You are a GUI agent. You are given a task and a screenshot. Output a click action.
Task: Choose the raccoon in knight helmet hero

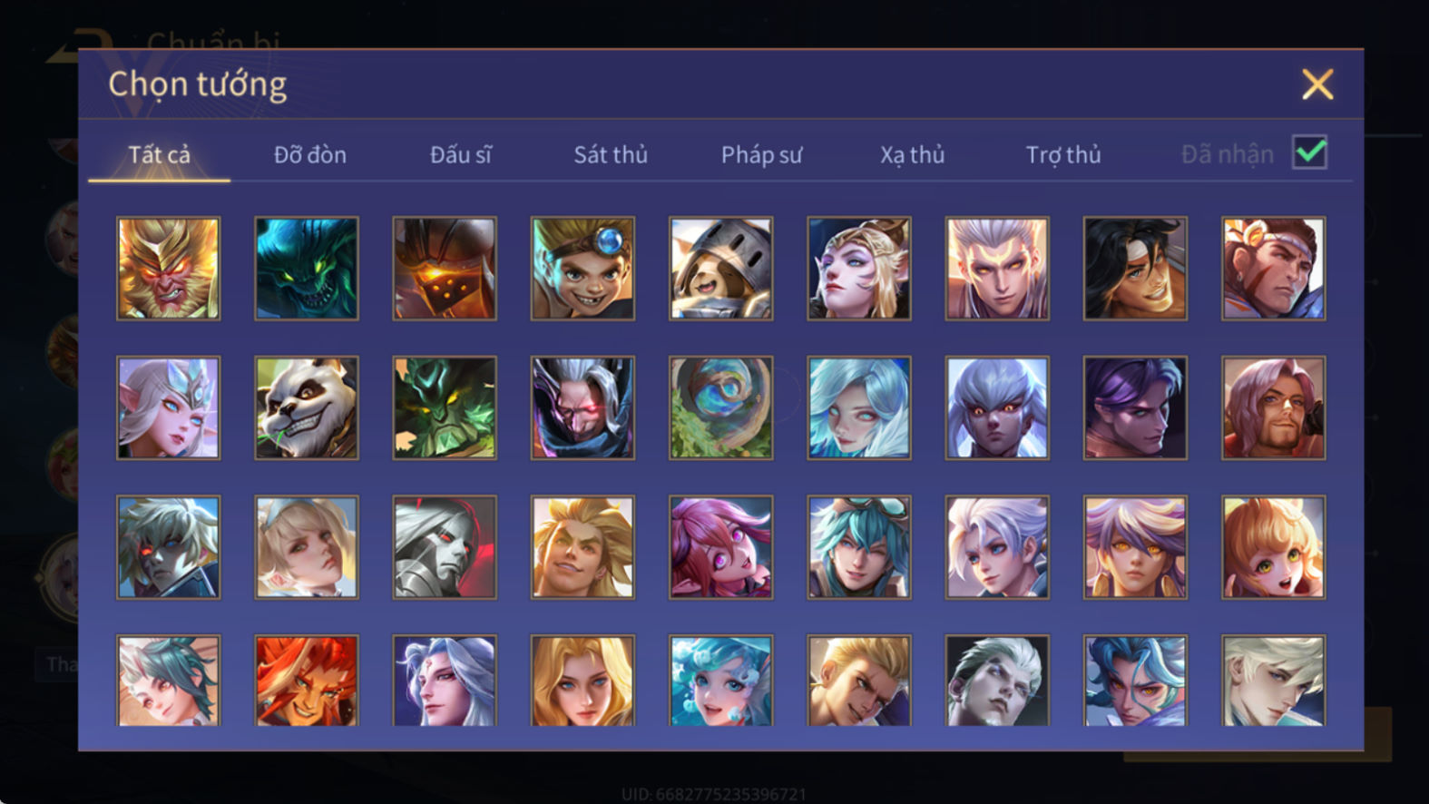point(721,269)
